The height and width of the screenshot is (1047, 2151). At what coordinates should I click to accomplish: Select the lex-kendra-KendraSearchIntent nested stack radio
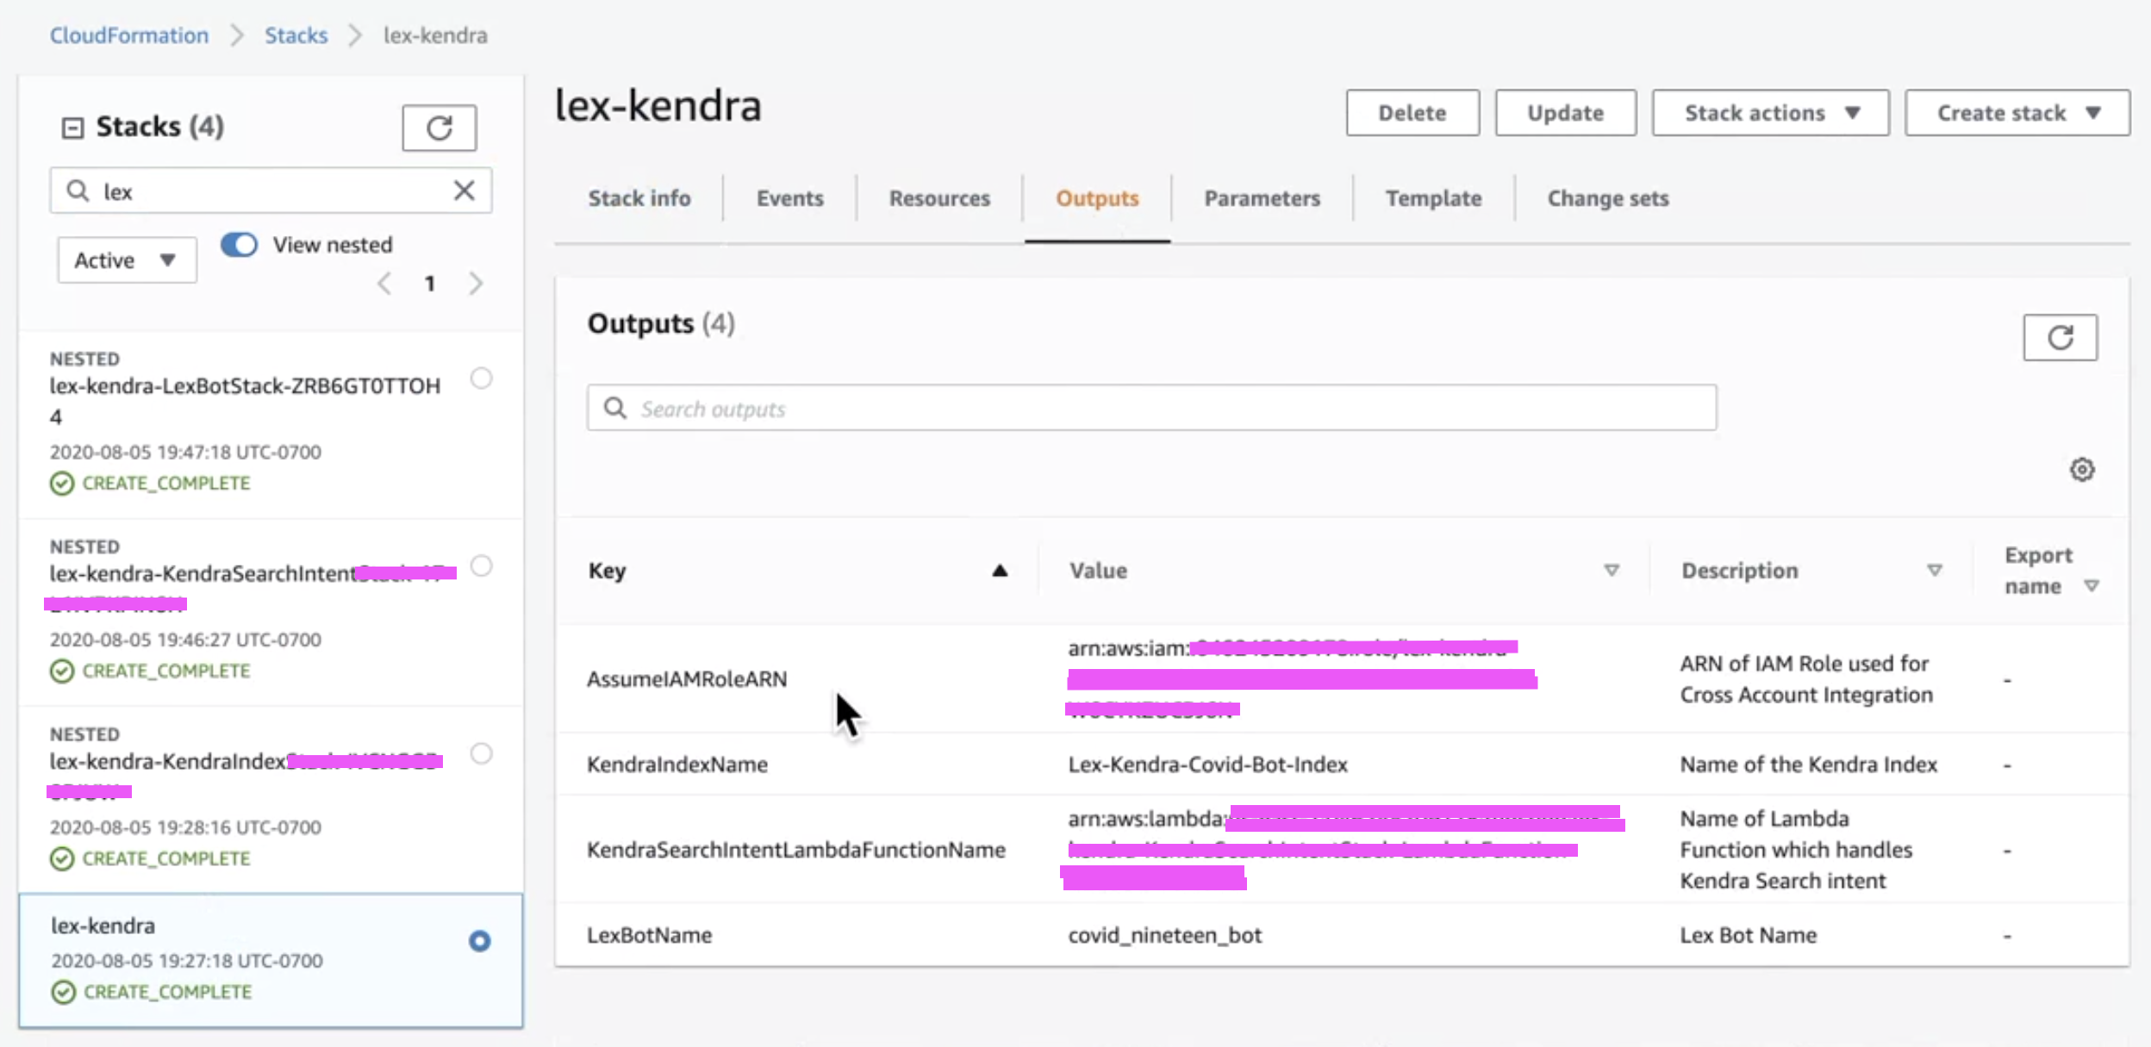pyautogui.click(x=481, y=566)
